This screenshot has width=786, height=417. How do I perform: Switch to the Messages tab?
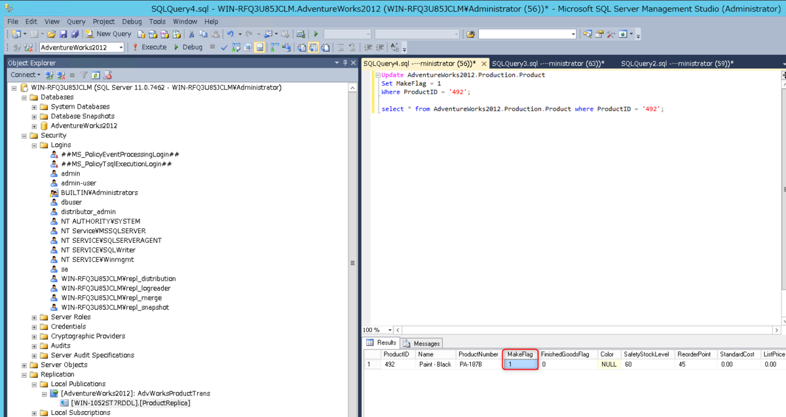pos(422,343)
